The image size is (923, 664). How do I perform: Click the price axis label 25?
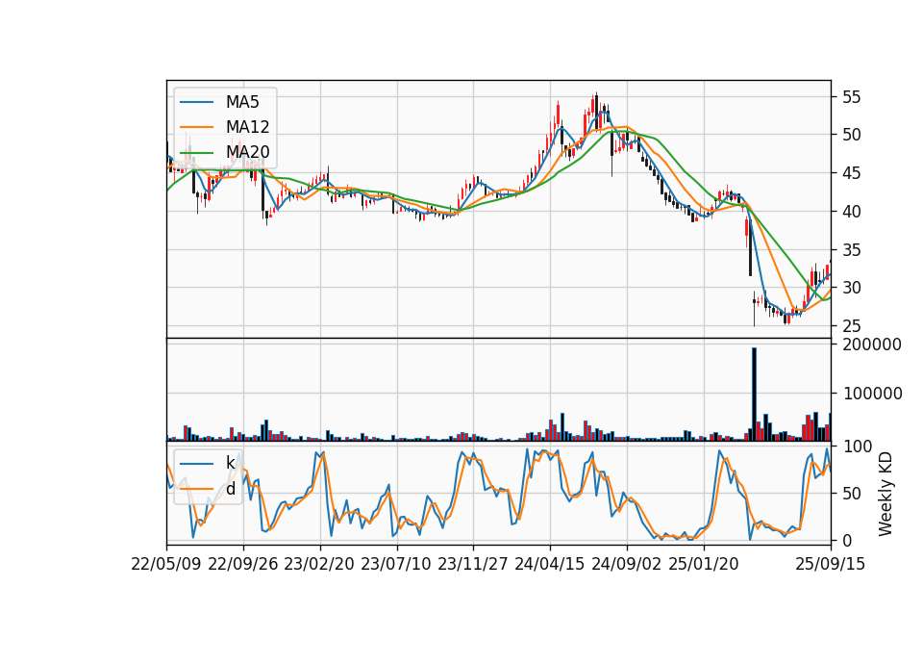[851, 326]
